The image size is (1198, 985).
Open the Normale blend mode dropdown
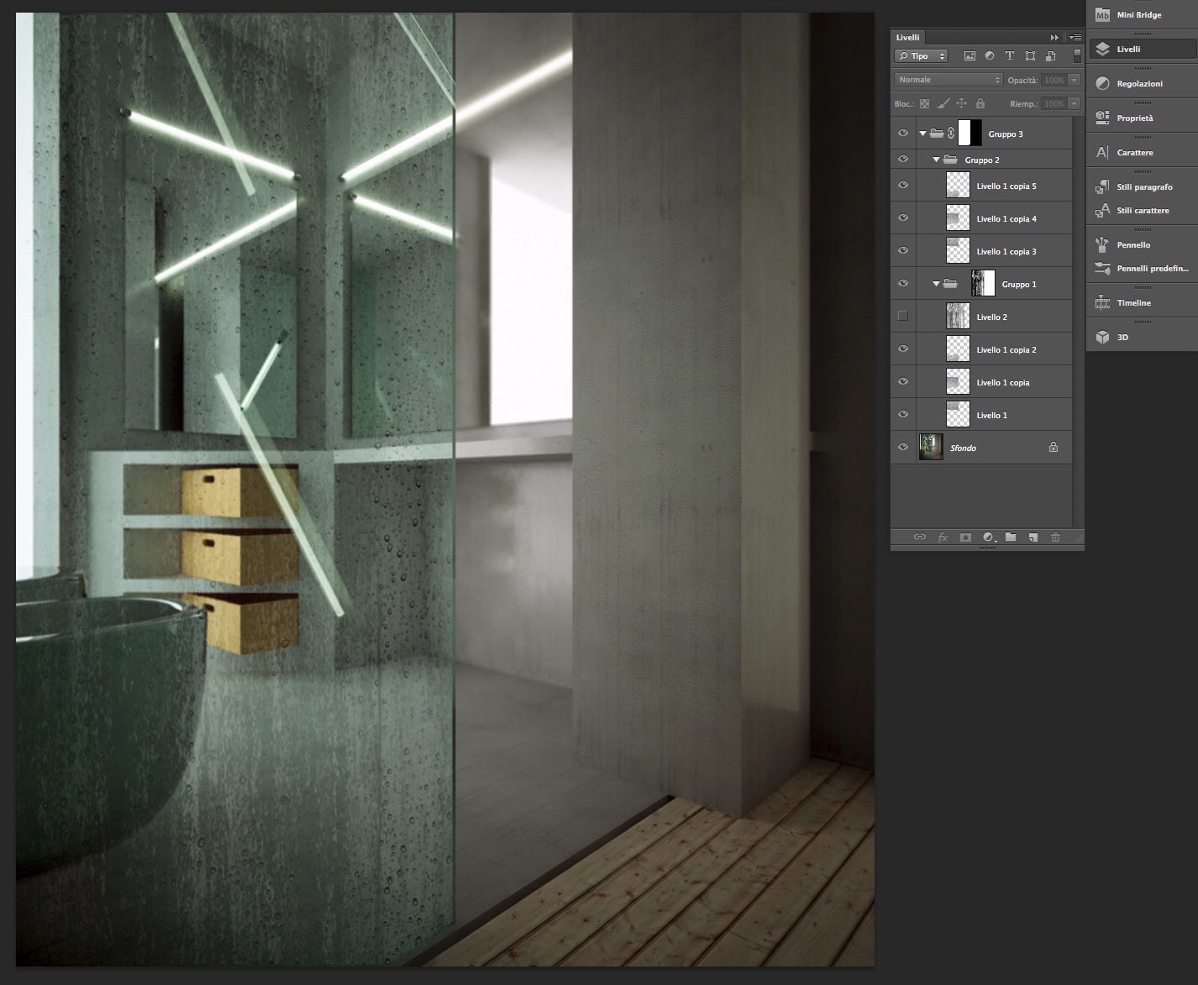pyautogui.click(x=949, y=80)
